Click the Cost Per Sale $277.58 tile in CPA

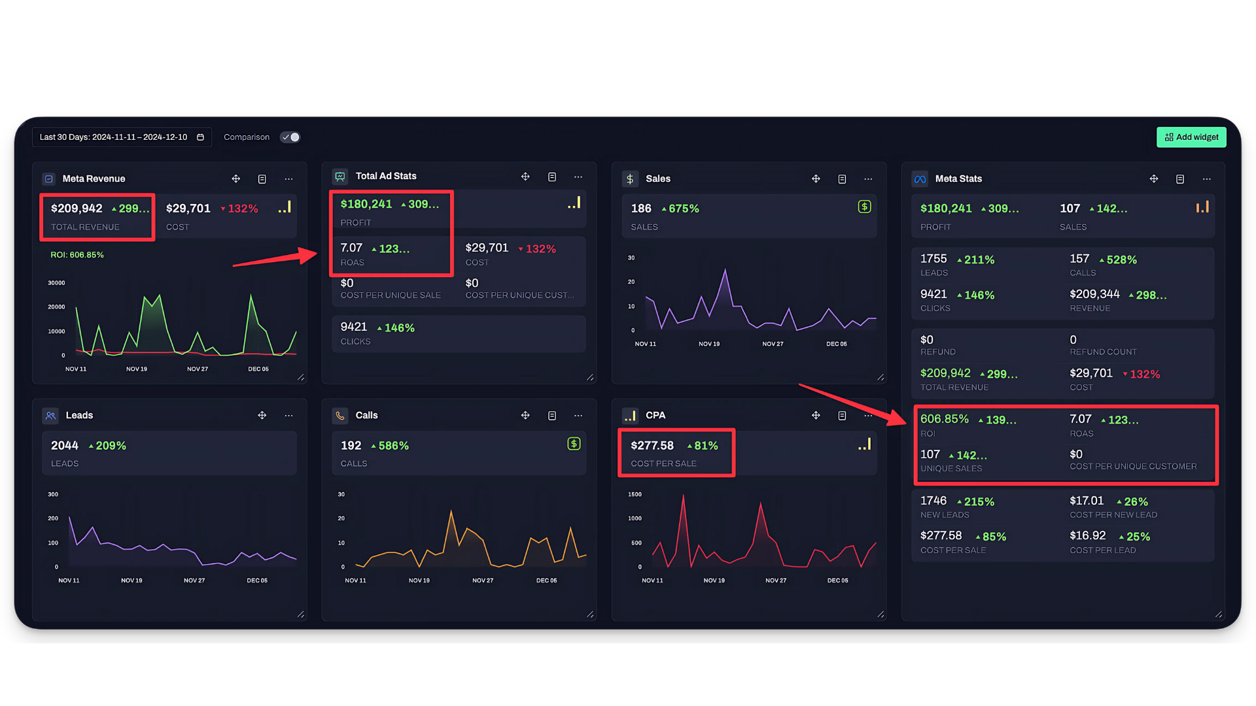click(676, 452)
